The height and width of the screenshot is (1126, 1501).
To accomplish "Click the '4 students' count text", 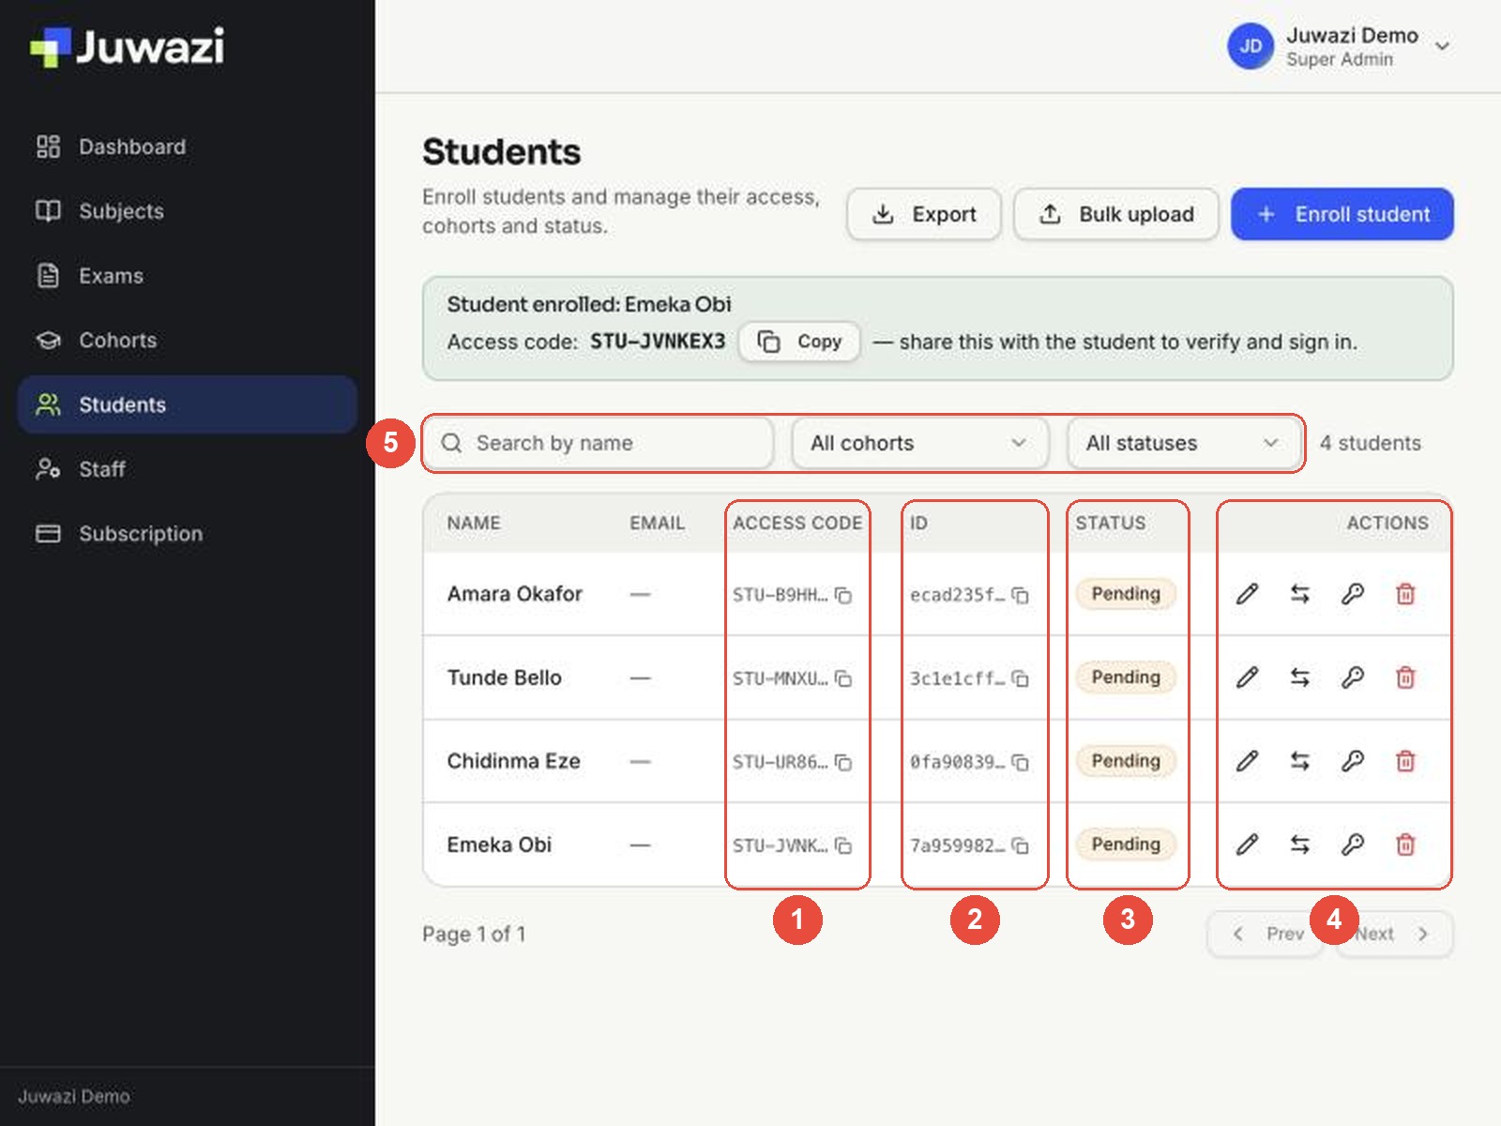I will click(x=1370, y=443).
